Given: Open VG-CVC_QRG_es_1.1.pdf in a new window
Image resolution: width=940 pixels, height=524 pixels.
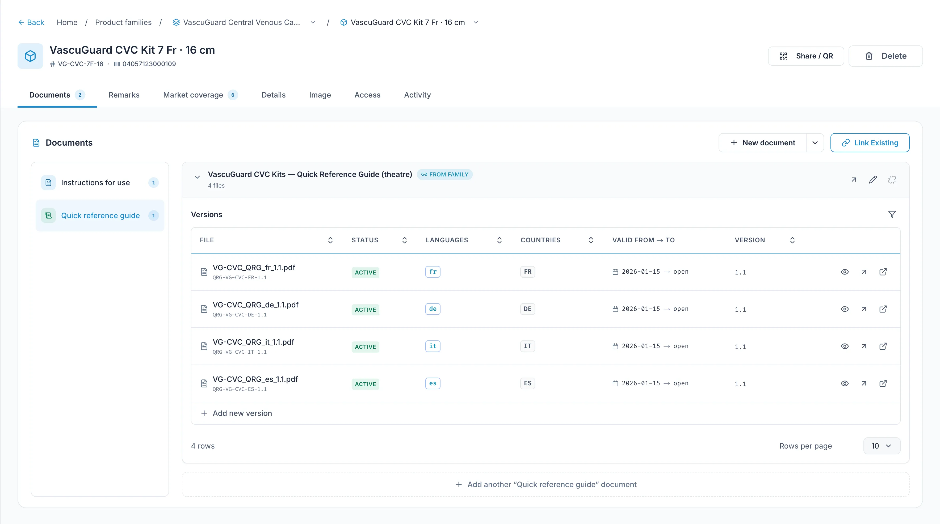Looking at the screenshot, I should pos(883,384).
